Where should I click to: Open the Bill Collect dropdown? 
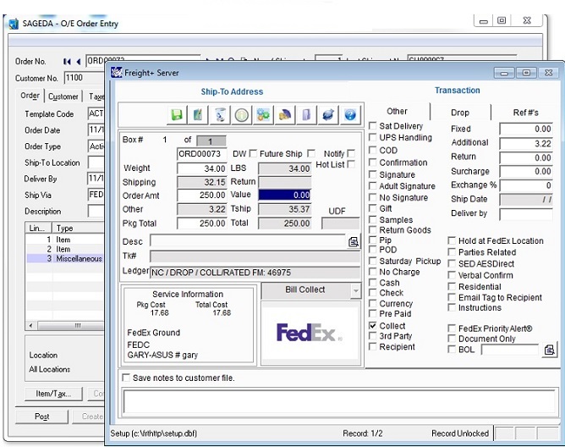pos(354,290)
